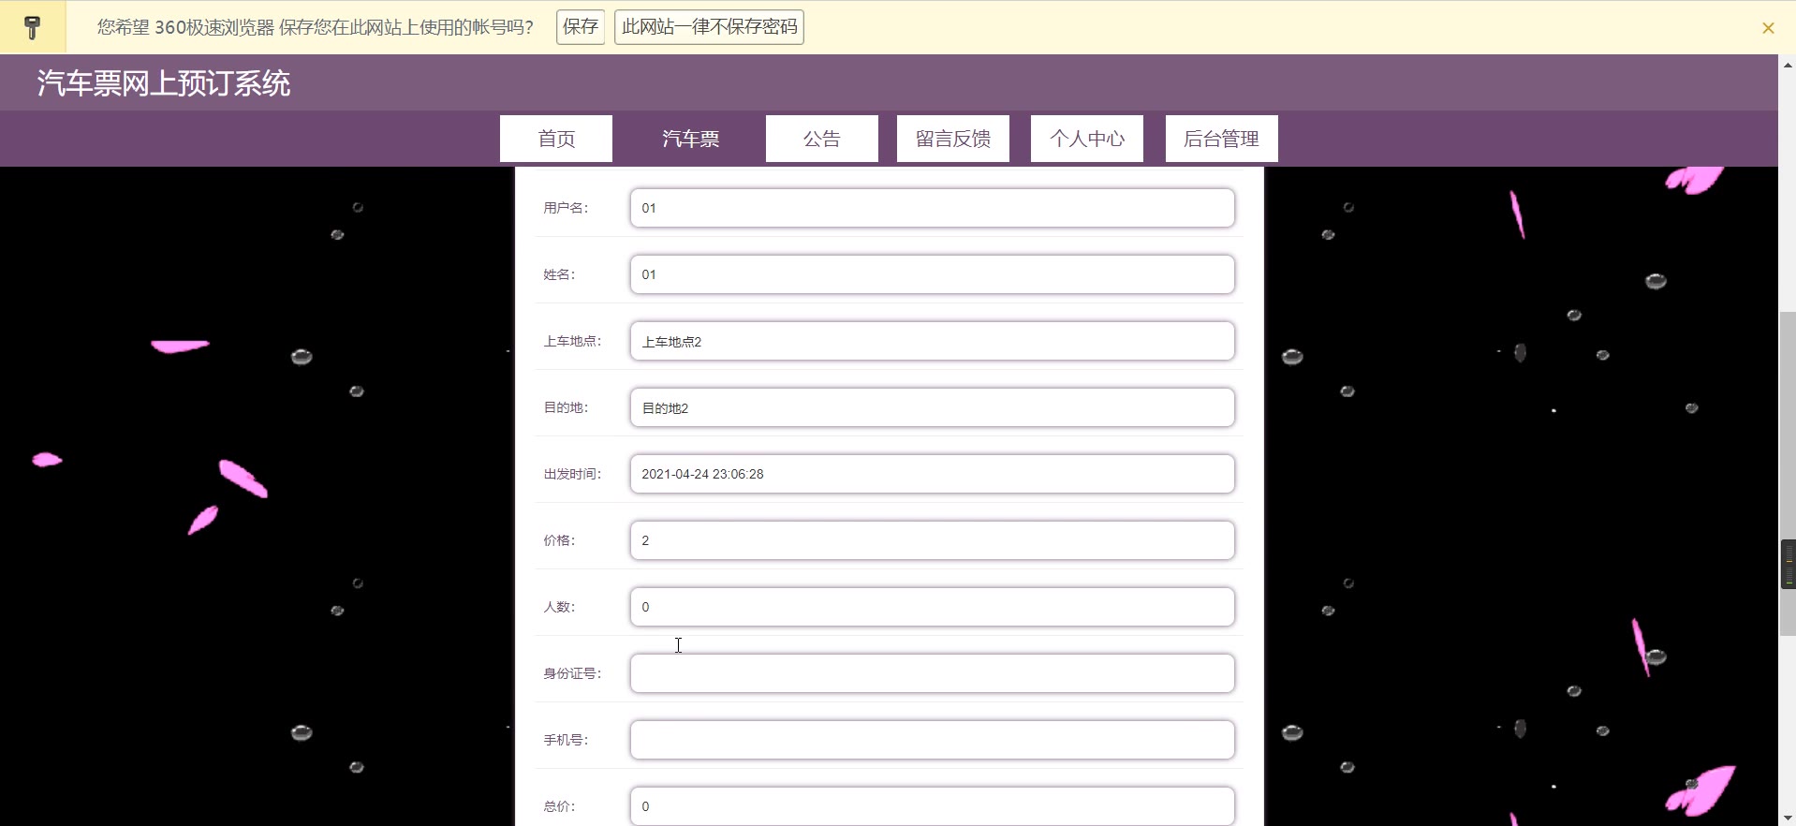Viewport: 1796px width, 826px height.
Task: Open the 后台管理 nav tab
Action: [1222, 139]
